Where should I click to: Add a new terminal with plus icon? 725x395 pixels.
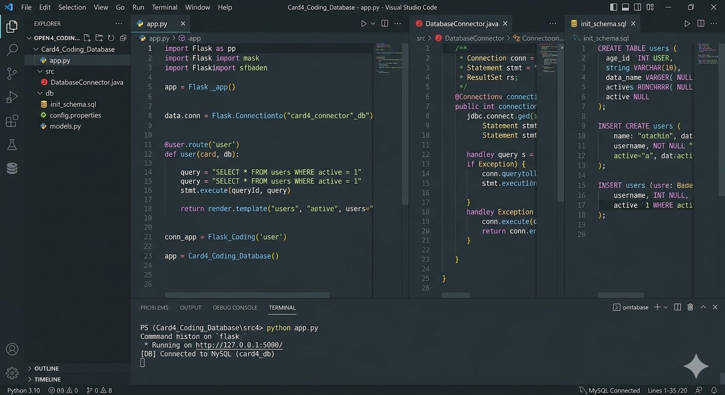click(657, 307)
